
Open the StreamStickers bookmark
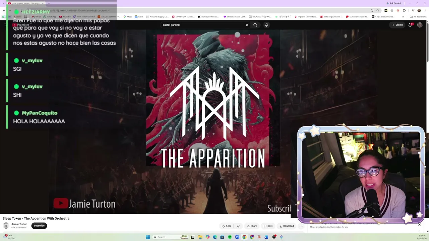pyautogui.click(x=235, y=17)
